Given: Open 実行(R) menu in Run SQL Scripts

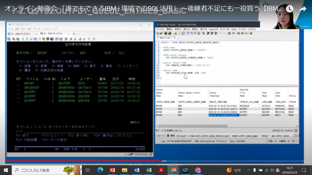Looking at the screenshot, I should point(204,29).
